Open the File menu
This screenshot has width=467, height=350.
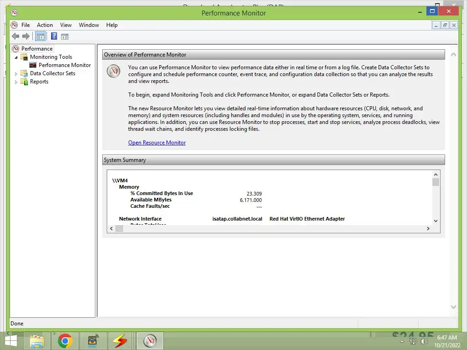(x=26, y=25)
